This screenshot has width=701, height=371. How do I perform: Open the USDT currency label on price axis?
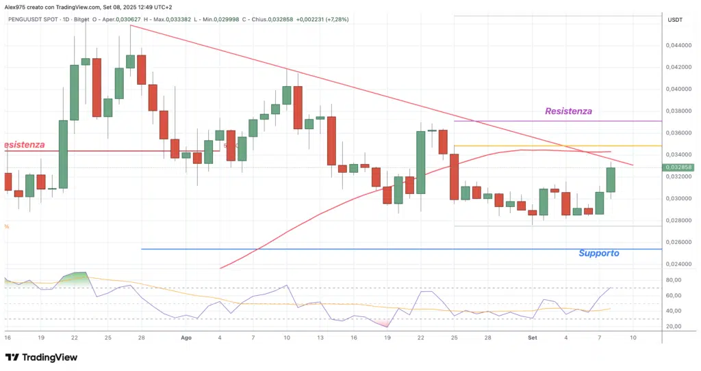tap(674, 20)
